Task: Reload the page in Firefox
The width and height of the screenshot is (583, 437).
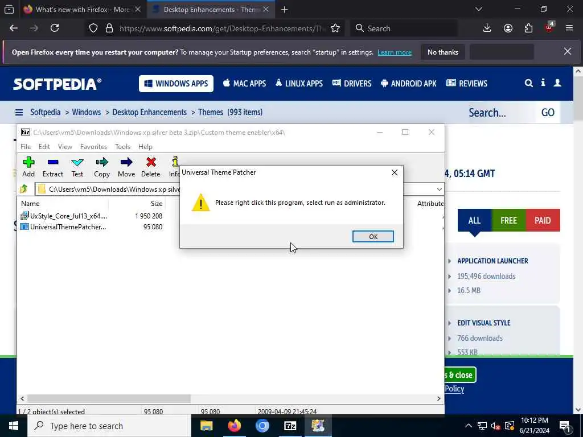Action: tap(55, 28)
